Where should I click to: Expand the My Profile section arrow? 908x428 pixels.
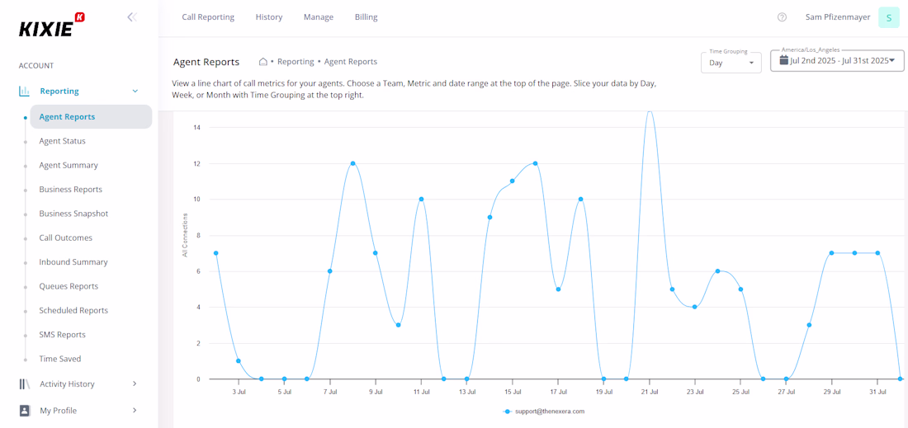pos(135,410)
